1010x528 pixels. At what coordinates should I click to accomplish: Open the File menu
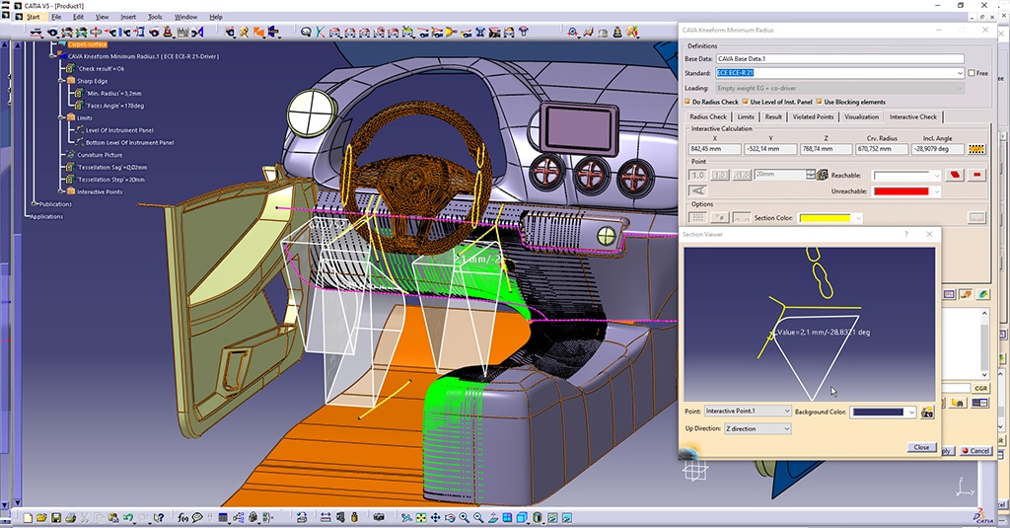pos(56,17)
